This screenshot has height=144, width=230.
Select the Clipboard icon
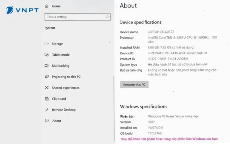click(47, 99)
